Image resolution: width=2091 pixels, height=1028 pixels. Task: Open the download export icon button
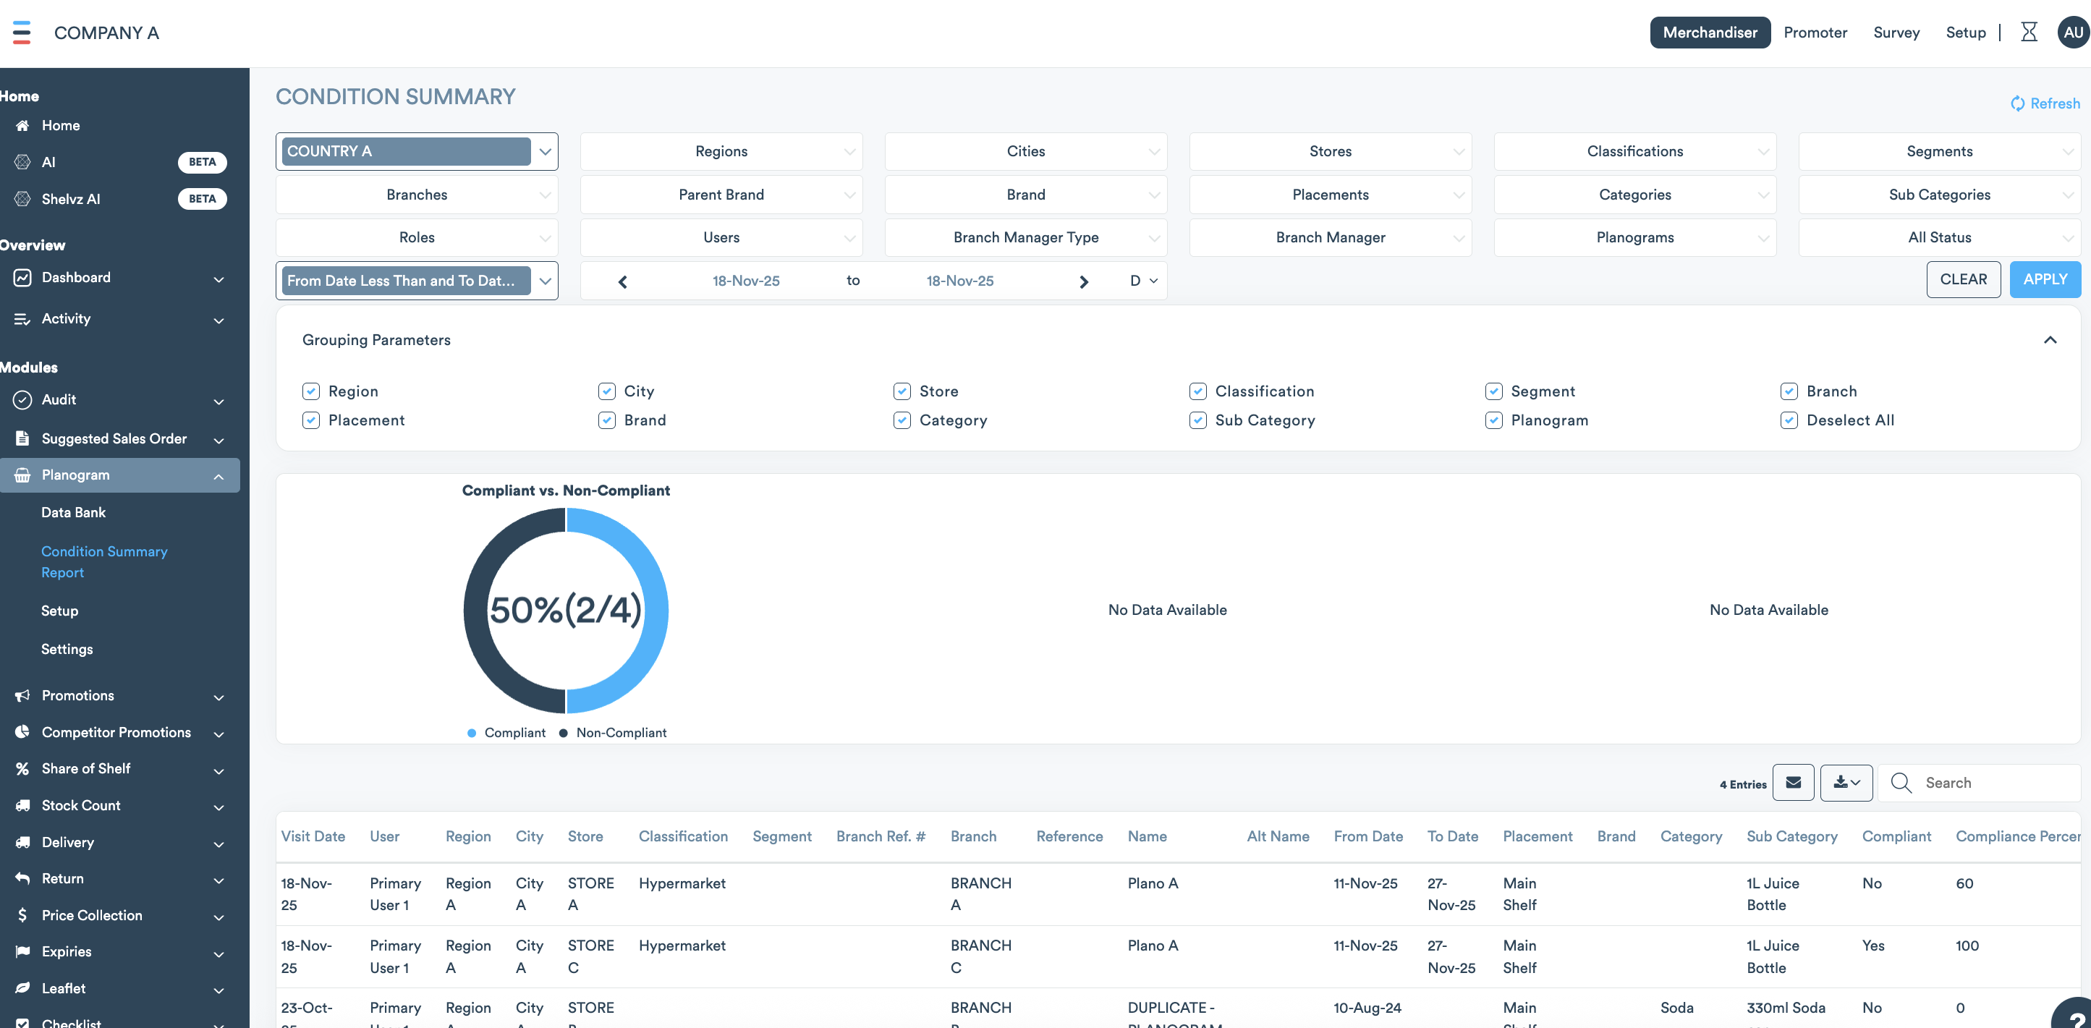pyautogui.click(x=1846, y=782)
